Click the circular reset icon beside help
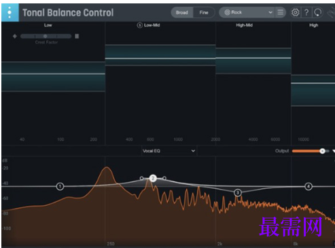This screenshot has width=335, height=248. [317, 12]
